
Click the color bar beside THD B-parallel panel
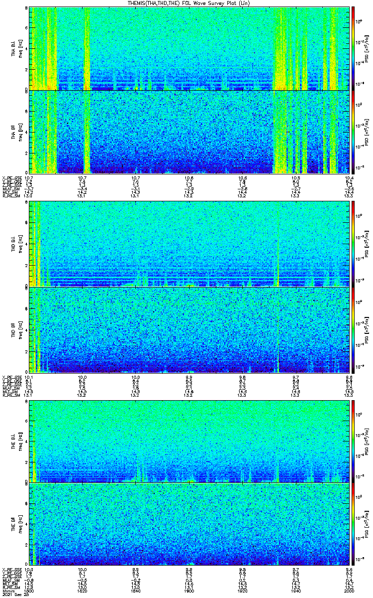point(353,330)
